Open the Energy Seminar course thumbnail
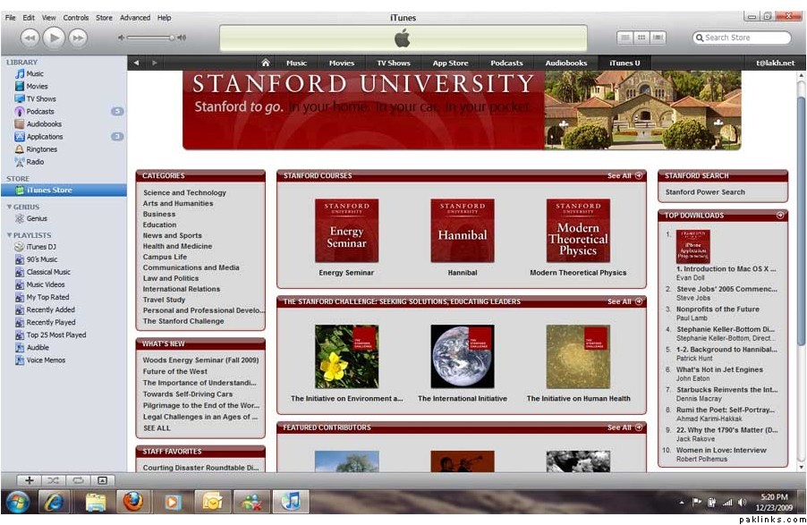807x525 pixels. pos(346,231)
